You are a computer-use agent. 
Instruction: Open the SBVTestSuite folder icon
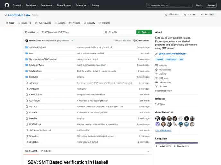26,71
